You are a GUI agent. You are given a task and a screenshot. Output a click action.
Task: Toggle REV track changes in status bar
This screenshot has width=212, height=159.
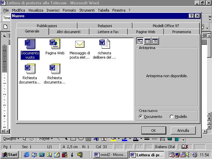click(x=129, y=147)
